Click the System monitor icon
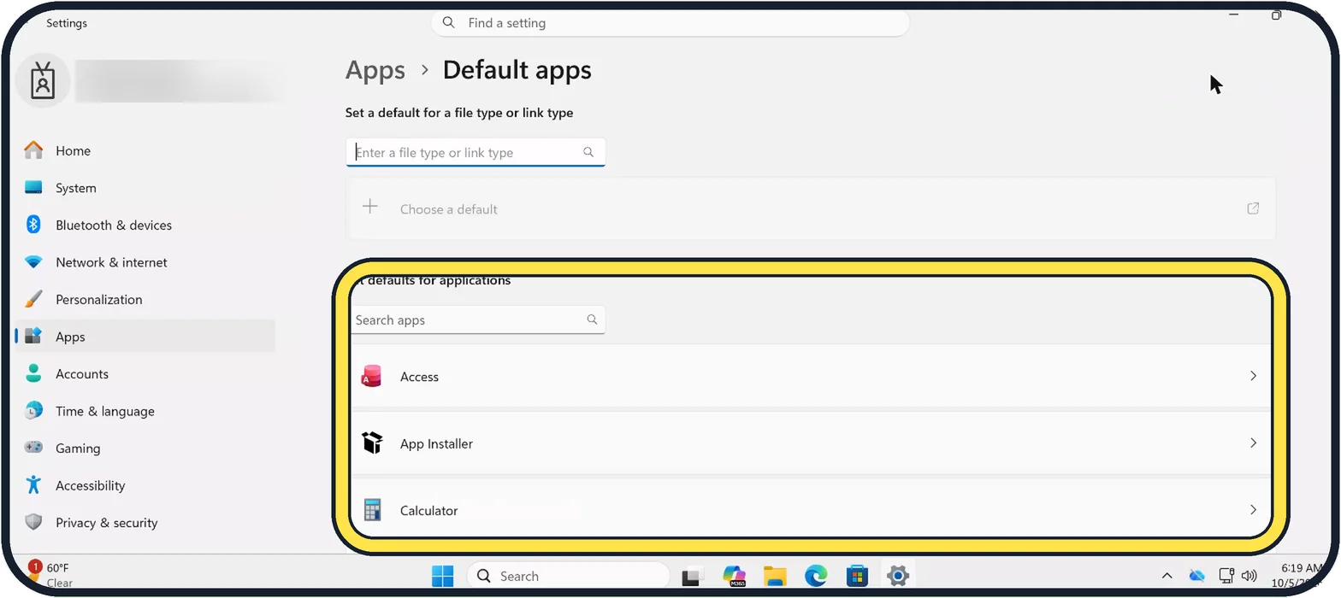1341x598 pixels. (x=33, y=187)
